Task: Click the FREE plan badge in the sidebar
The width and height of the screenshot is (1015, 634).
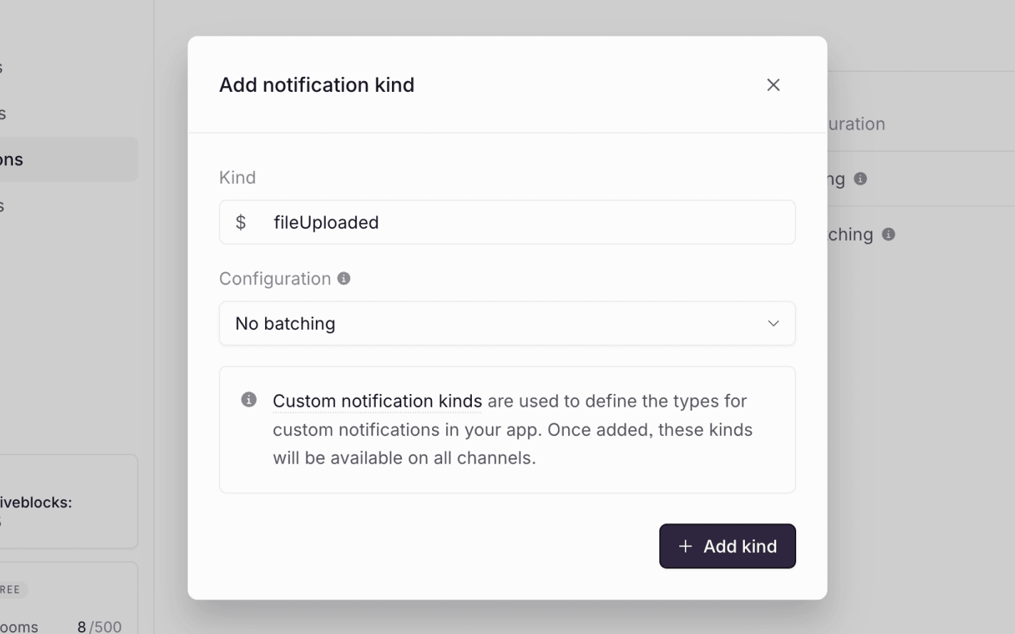Action: tap(10, 589)
